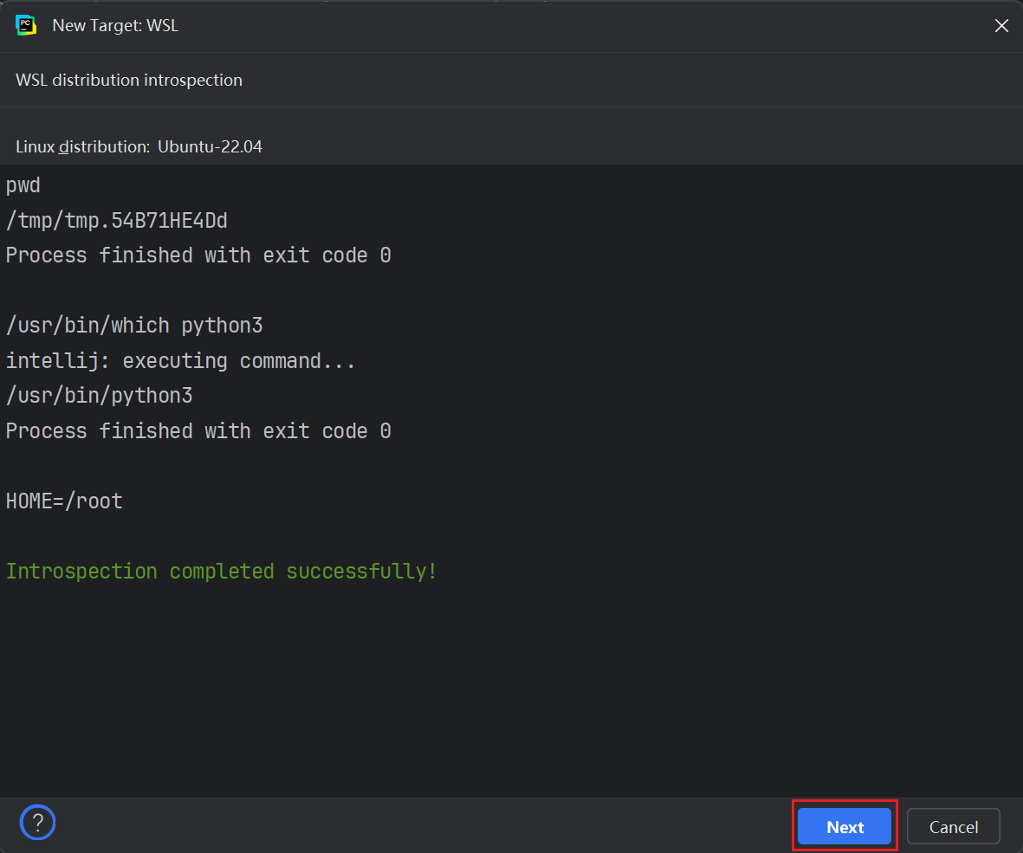
Task: Click the Next button
Action: pyautogui.click(x=845, y=826)
